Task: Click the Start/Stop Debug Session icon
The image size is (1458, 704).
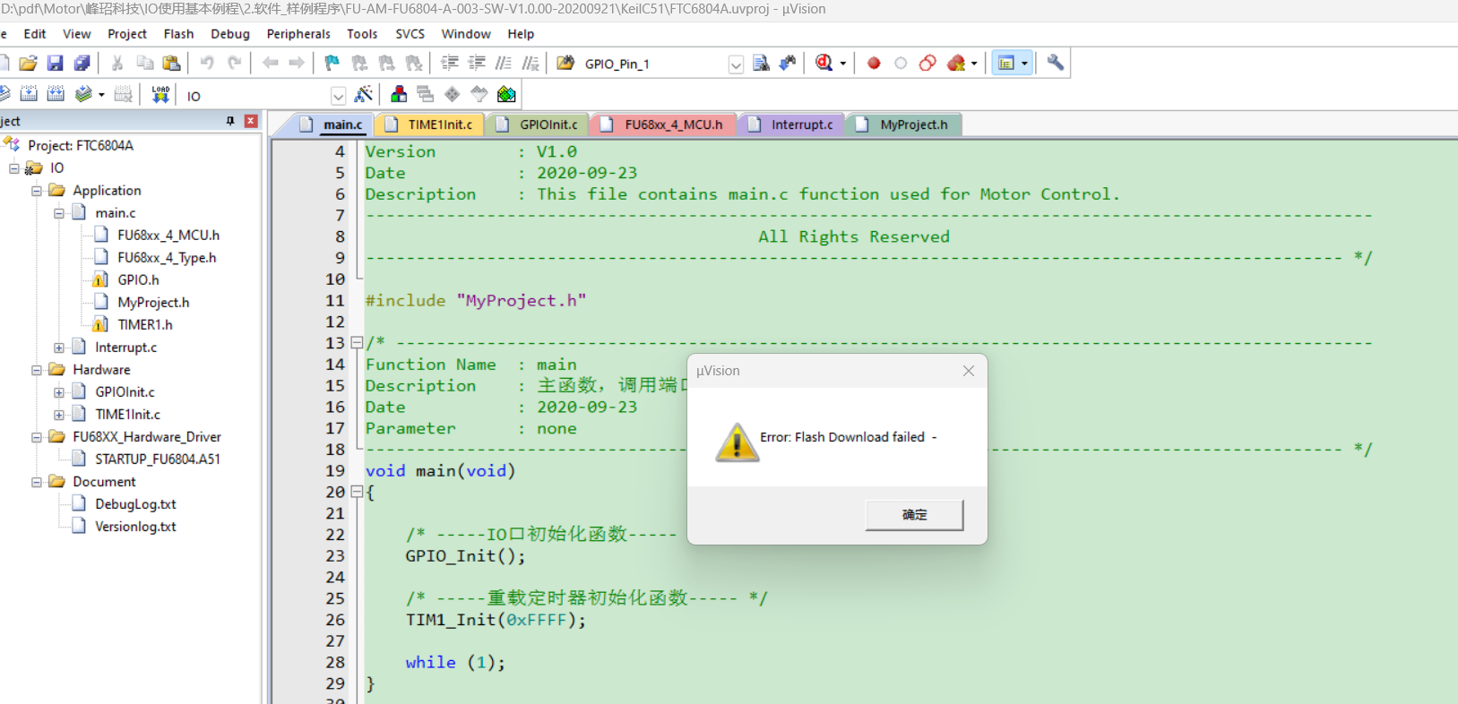Action: pyautogui.click(x=824, y=63)
